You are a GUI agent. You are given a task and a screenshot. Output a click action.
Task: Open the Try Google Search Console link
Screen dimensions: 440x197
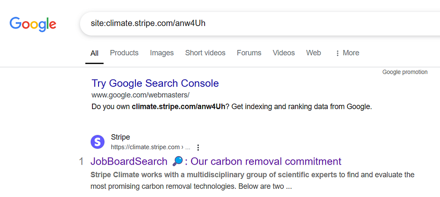155,83
